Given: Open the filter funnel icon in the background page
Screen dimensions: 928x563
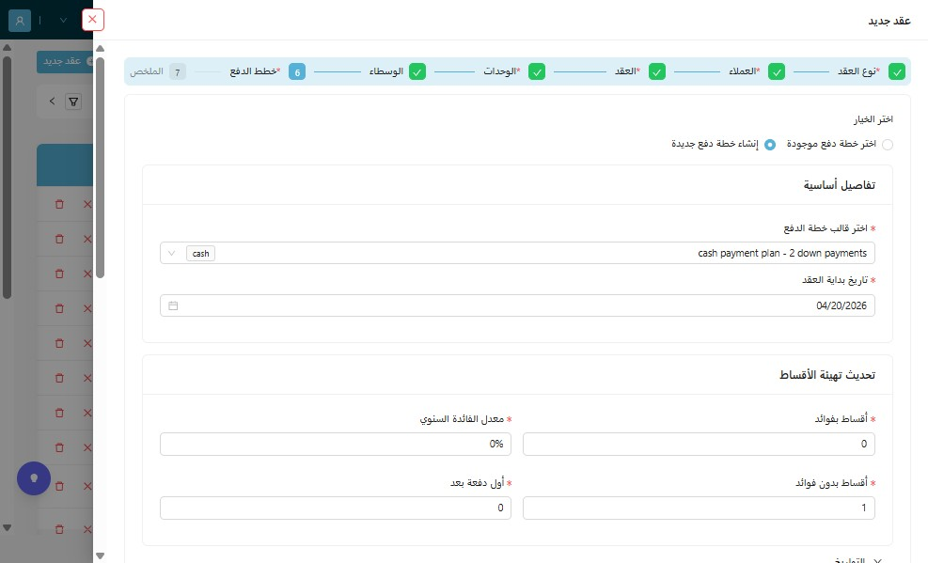Looking at the screenshot, I should coord(73,102).
